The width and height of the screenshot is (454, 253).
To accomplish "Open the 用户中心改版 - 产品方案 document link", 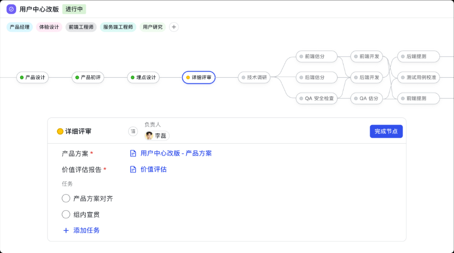I will coord(176,153).
